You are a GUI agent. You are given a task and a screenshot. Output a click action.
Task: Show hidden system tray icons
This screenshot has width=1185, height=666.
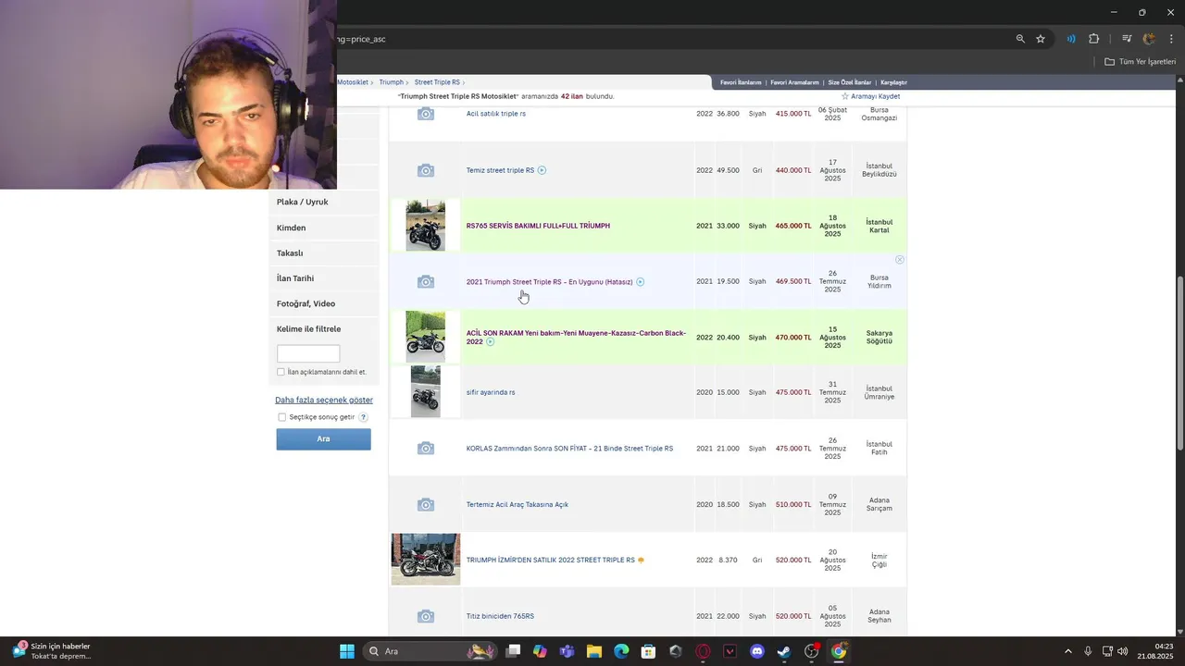pos(1067,651)
